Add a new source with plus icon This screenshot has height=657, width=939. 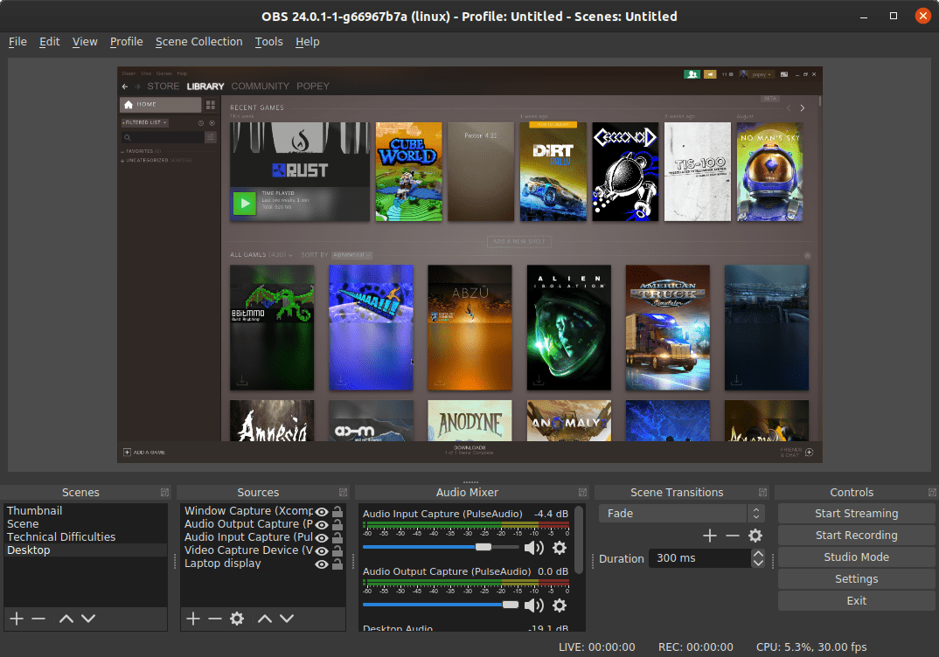(193, 618)
